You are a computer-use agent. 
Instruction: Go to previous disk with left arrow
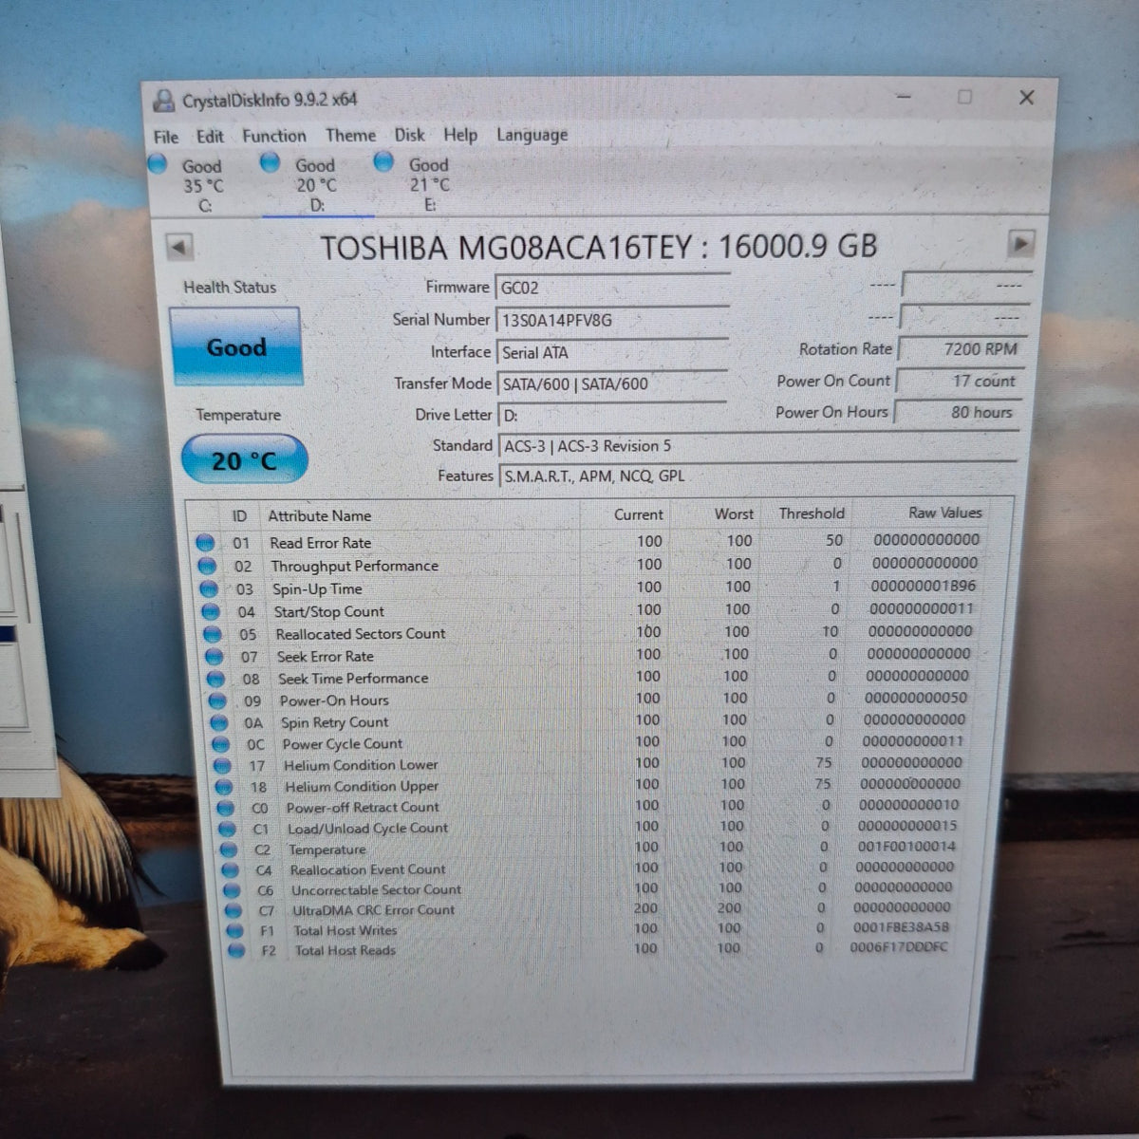coord(179,247)
